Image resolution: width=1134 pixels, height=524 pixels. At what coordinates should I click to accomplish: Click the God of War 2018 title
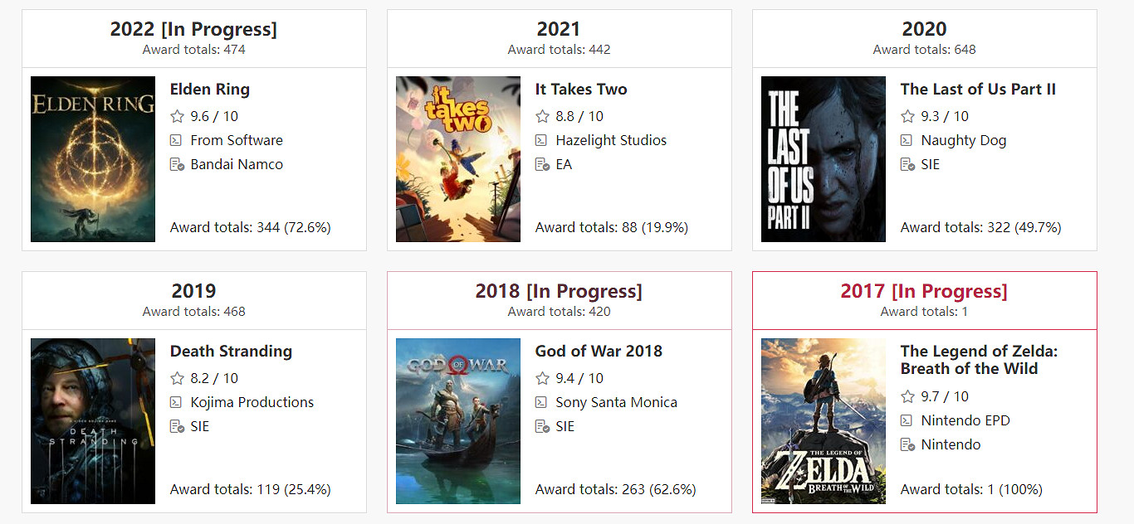point(599,352)
